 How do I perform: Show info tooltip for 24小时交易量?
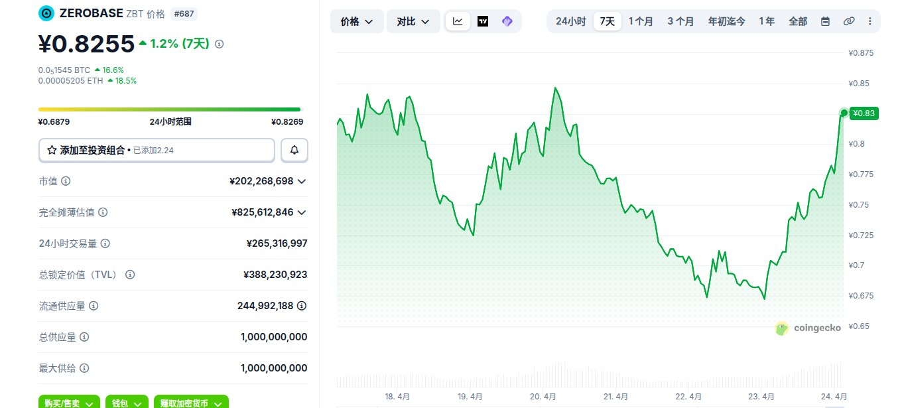pos(105,243)
